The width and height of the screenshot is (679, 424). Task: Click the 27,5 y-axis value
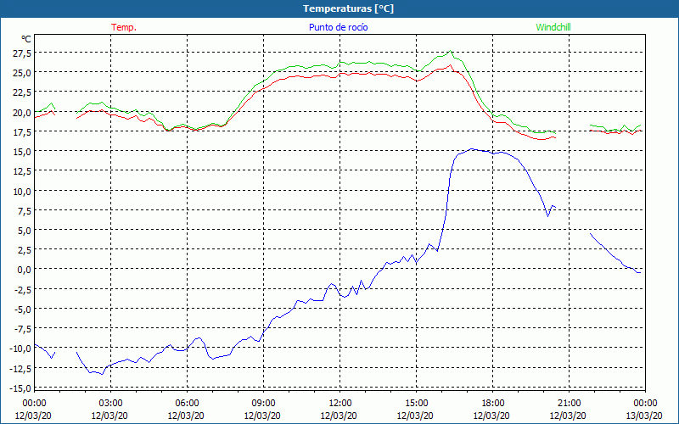(x=22, y=53)
